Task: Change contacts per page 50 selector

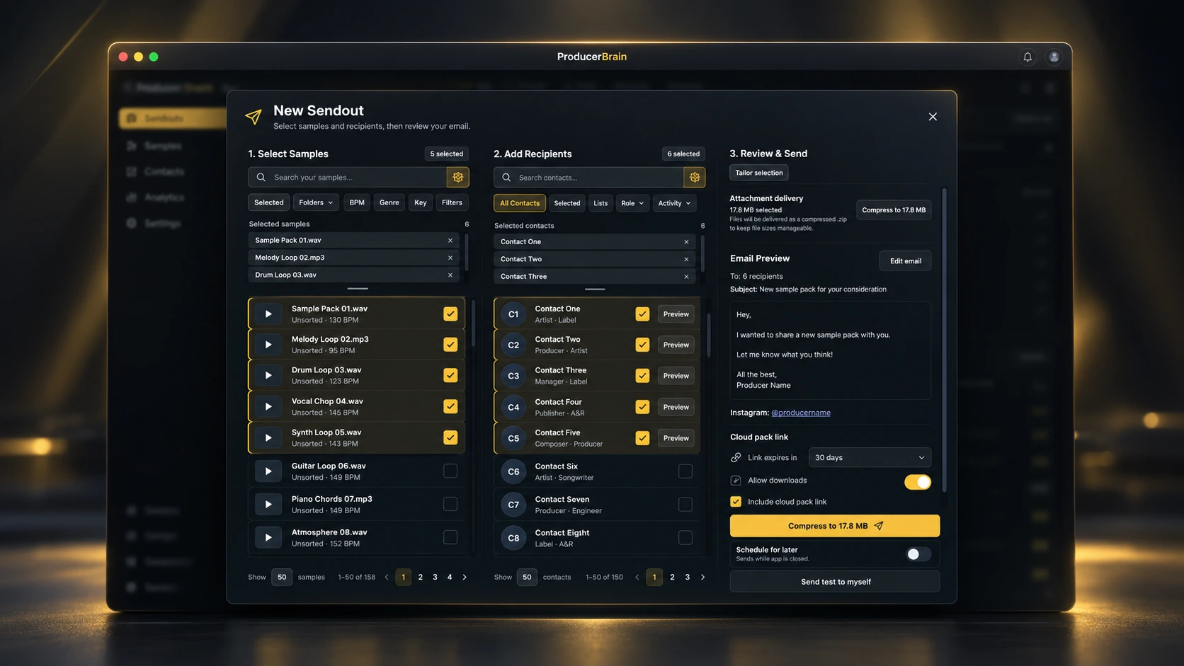Action: point(527,578)
